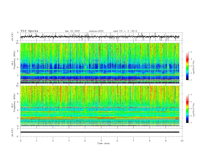Click the time axis tick label "6"
The image size is (205, 158).
tap(117, 141)
